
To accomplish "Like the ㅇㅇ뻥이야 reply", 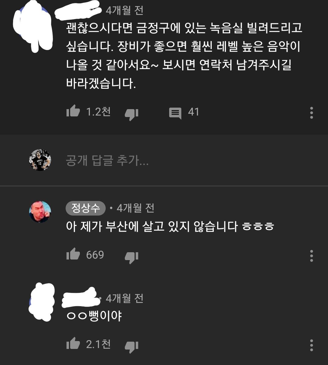I will (x=73, y=344).
